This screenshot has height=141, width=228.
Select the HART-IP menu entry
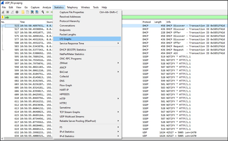click(x=87, y=90)
